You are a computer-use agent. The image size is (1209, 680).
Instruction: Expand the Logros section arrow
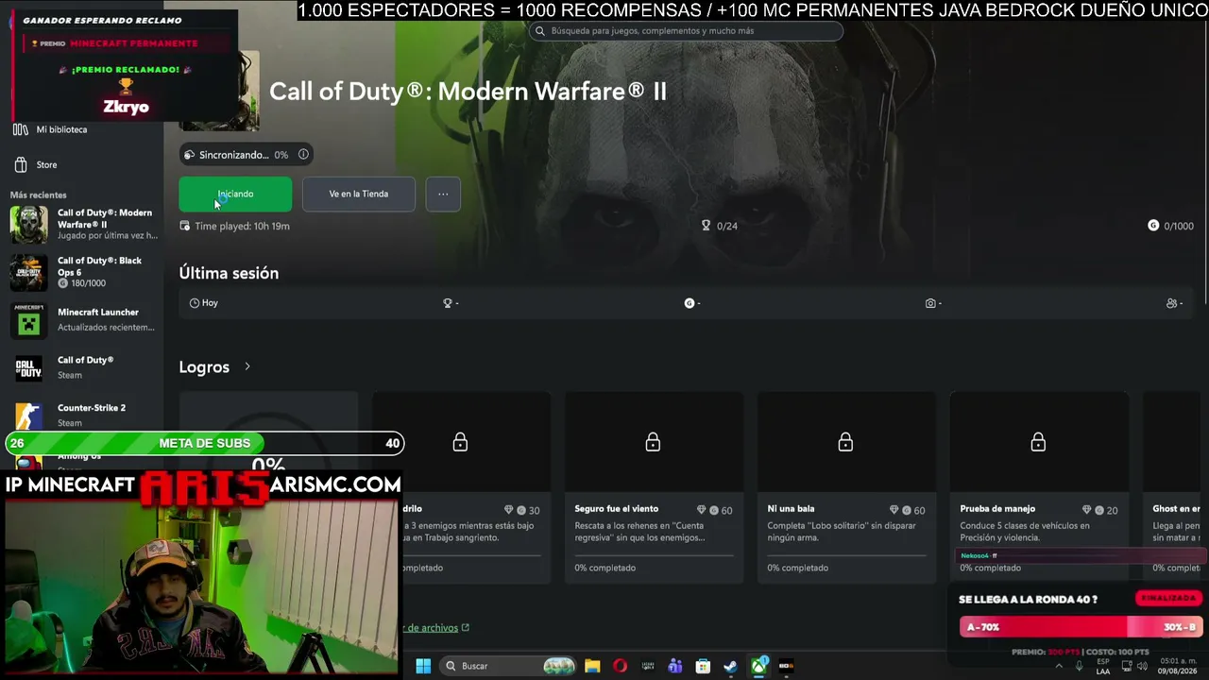(247, 366)
